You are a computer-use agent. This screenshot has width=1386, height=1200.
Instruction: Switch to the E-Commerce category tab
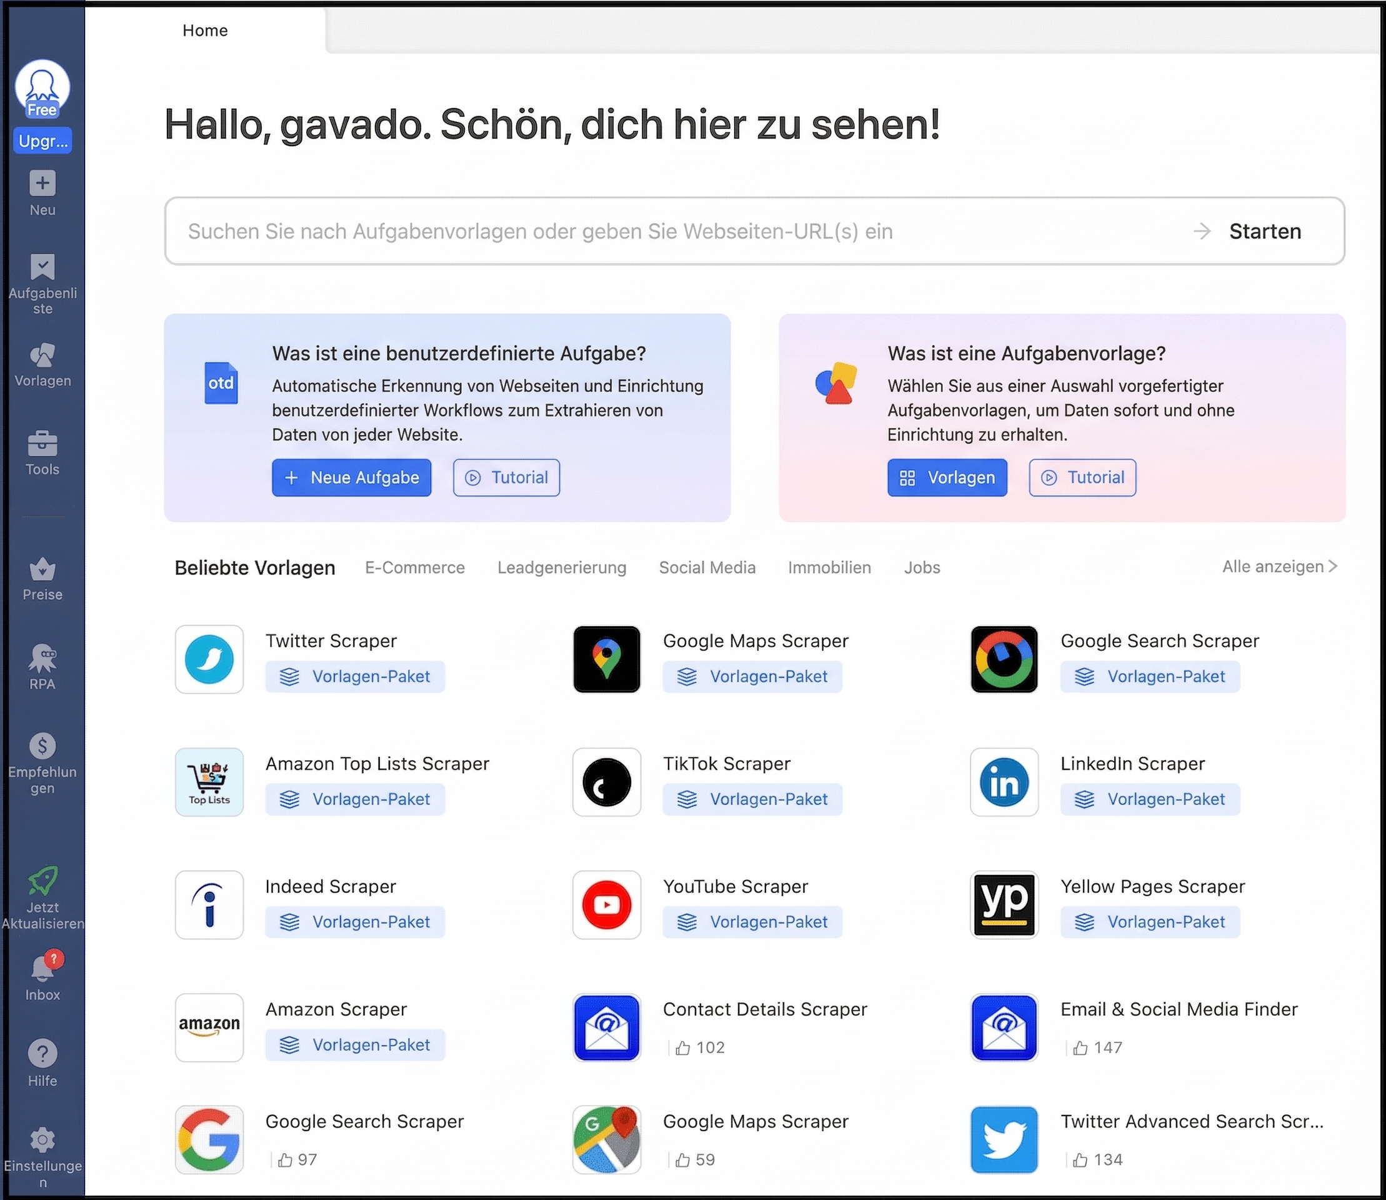[414, 567]
